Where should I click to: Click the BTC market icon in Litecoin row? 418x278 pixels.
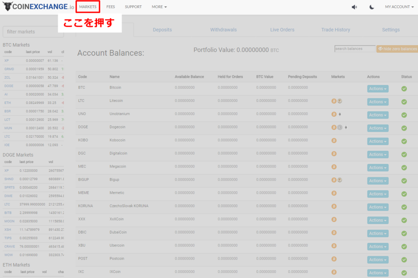coord(334,101)
